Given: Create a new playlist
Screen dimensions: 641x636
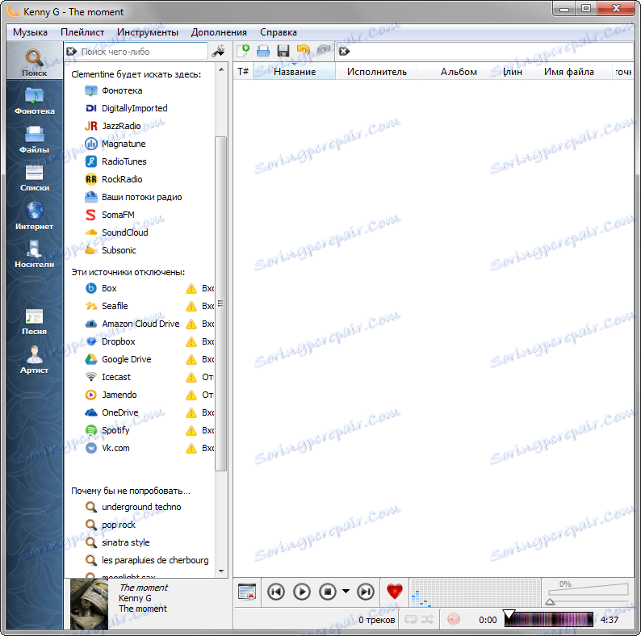Looking at the screenshot, I should (243, 51).
